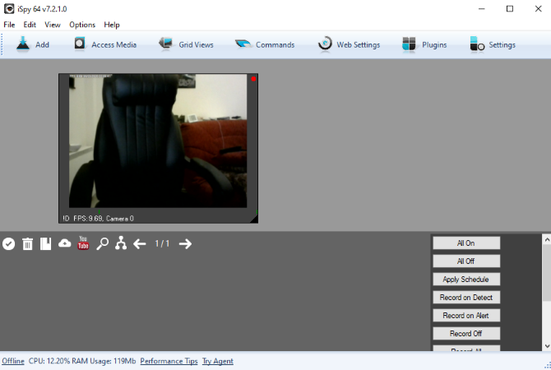Viewport: 551px width, 370px height.
Task: Click the Apply Schedule button
Action: (466, 280)
